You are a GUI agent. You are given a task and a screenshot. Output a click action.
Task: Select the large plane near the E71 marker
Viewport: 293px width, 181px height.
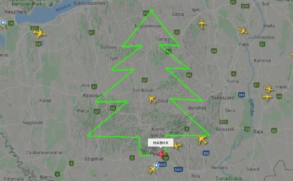pos(39,33)
